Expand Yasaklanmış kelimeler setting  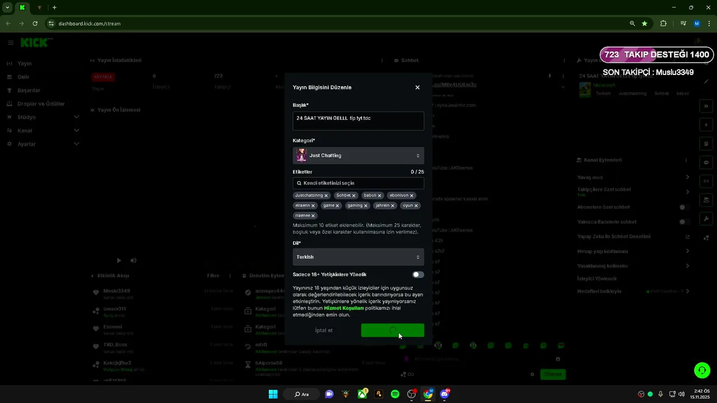(x=687, y=266)
